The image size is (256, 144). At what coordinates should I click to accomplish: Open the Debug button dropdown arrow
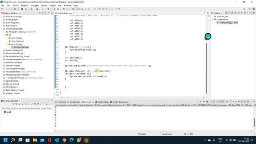28,9
